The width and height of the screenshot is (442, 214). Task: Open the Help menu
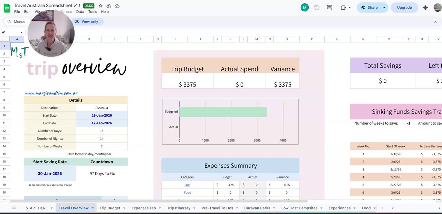point(105,11)
